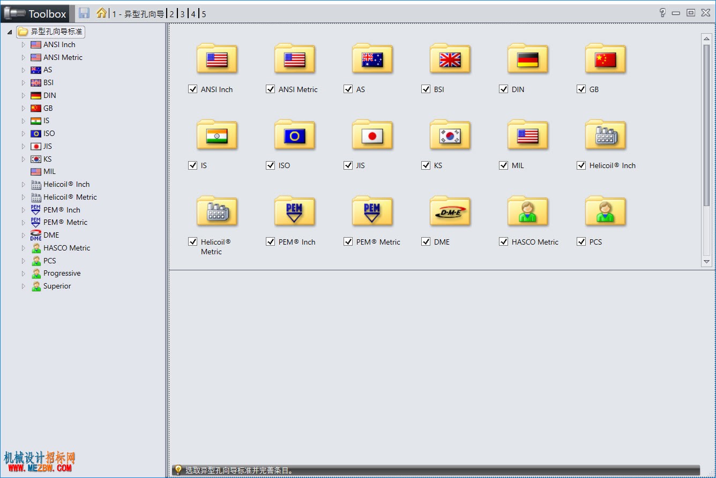Select Progressive in the standards tree
The width and height of the screenshot is (716, 478).
coord(62,273)
